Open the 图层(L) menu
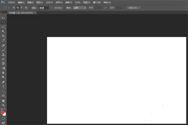Viewport: 188px width, 125px height. (40, 2)
